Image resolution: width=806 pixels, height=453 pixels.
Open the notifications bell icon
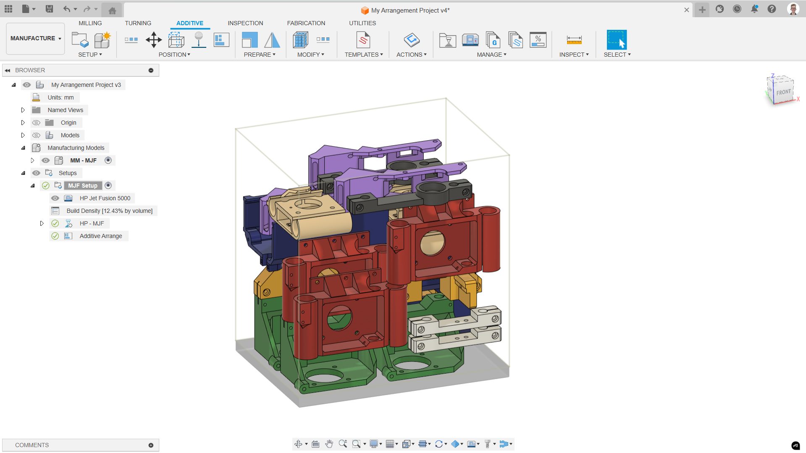(x=754, y=9)
